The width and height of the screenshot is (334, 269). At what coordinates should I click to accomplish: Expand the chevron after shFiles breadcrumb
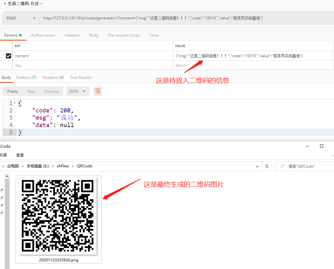[x=73, y=166]
